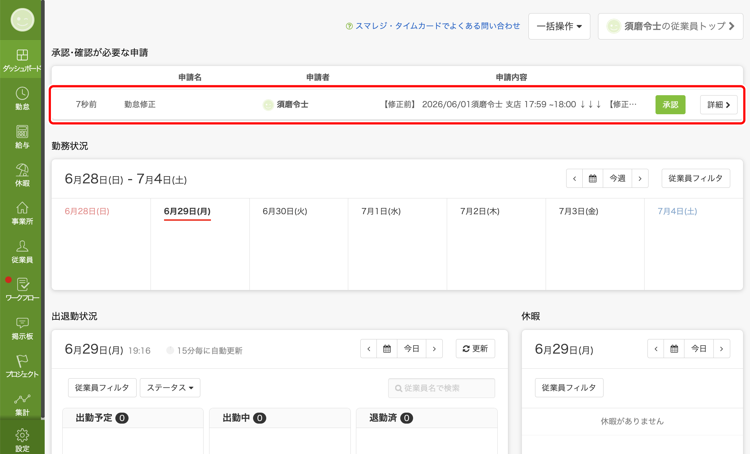Approve the 勤怠修正 request with 承認
750x454 pixels.
(x=670, y=105)
